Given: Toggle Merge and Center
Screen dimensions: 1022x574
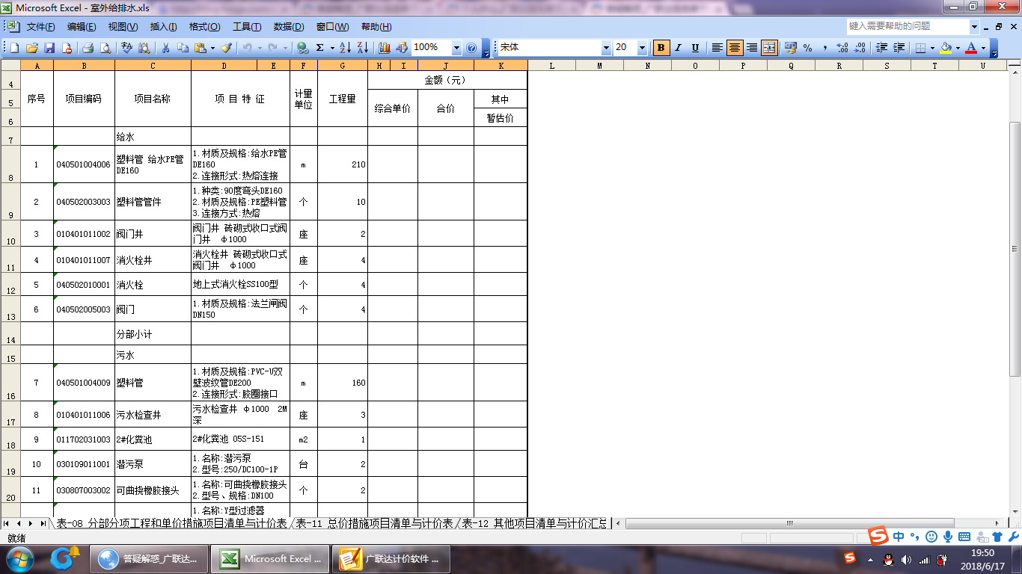Looking at the screenshot, I should [x=769, y=47].
